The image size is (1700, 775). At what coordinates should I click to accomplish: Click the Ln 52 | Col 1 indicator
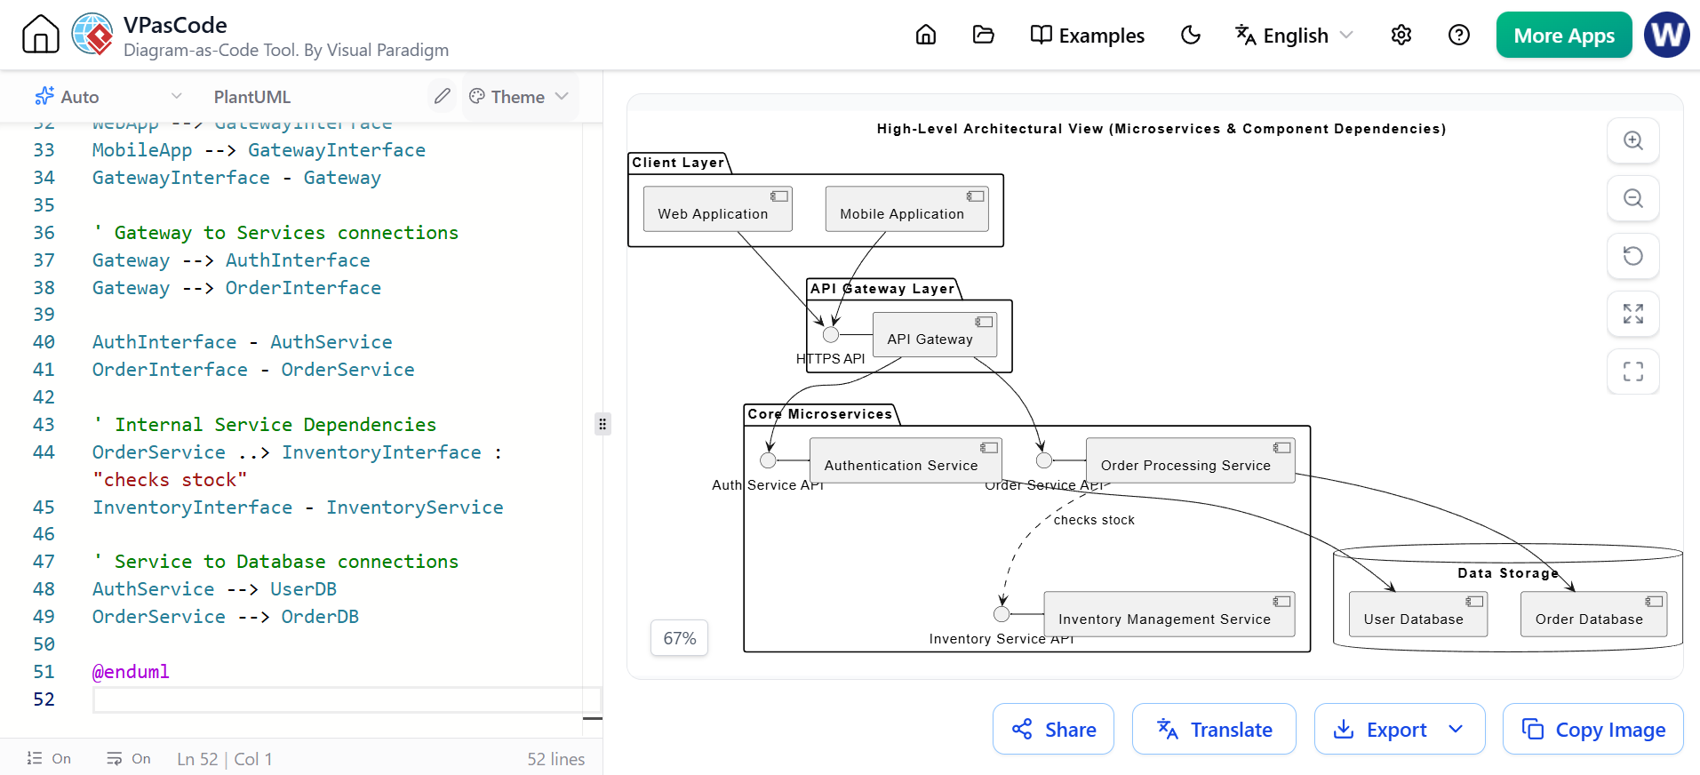click(x=225, y=759)
